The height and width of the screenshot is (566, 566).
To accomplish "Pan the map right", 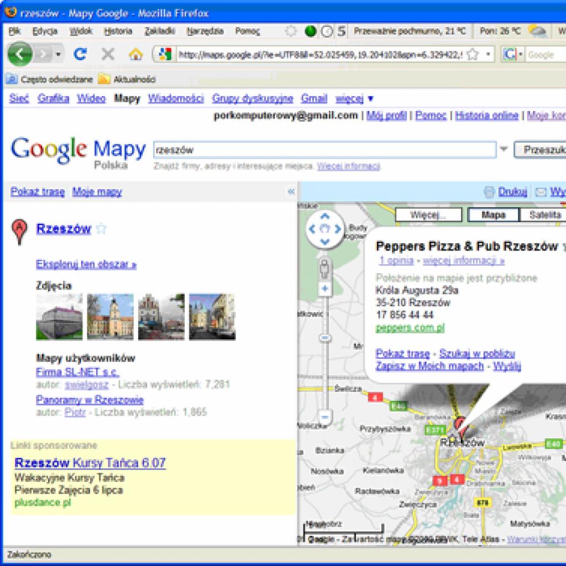I will (x=338, y=228).
